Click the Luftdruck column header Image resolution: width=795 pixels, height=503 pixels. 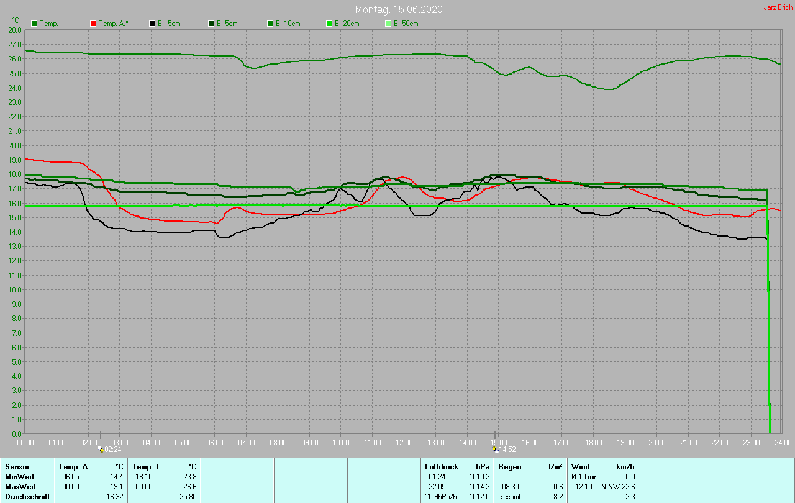(x=442, y=466)
